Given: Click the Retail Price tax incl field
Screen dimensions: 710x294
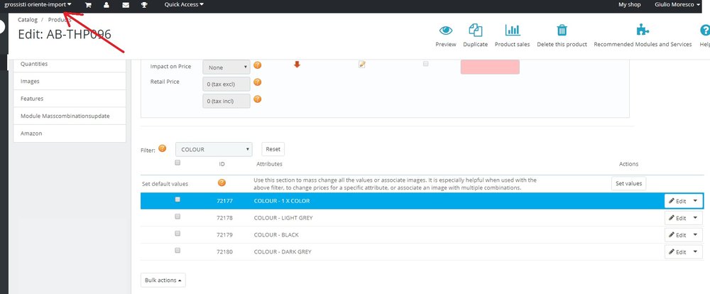Looking at the screenshot, I should click(226, 101).
